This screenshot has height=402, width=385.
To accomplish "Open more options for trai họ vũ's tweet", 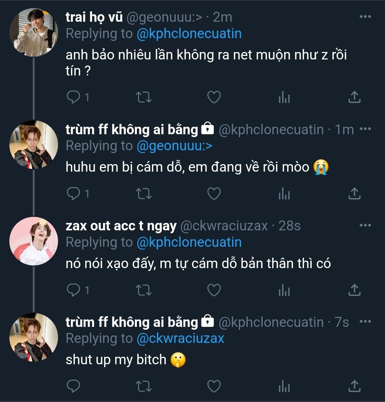I will [x=365, y=17].
